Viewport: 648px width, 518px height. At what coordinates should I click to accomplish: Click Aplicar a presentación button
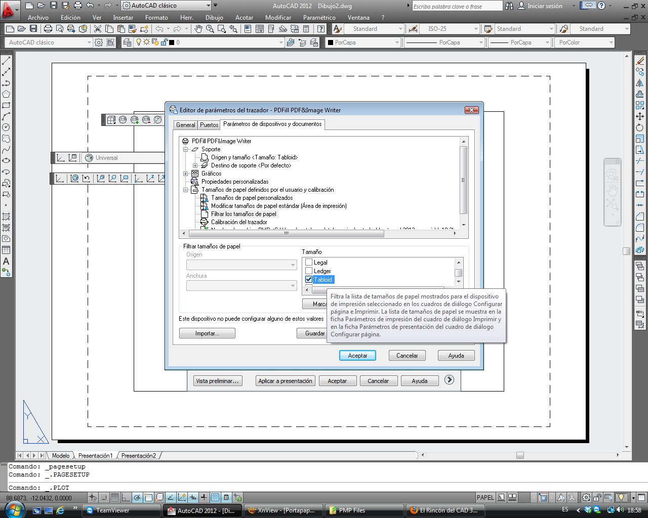coord(285,381)
